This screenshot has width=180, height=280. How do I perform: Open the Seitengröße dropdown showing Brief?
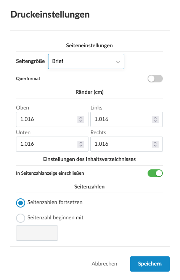pyautogui.click(x=86, y=61)
